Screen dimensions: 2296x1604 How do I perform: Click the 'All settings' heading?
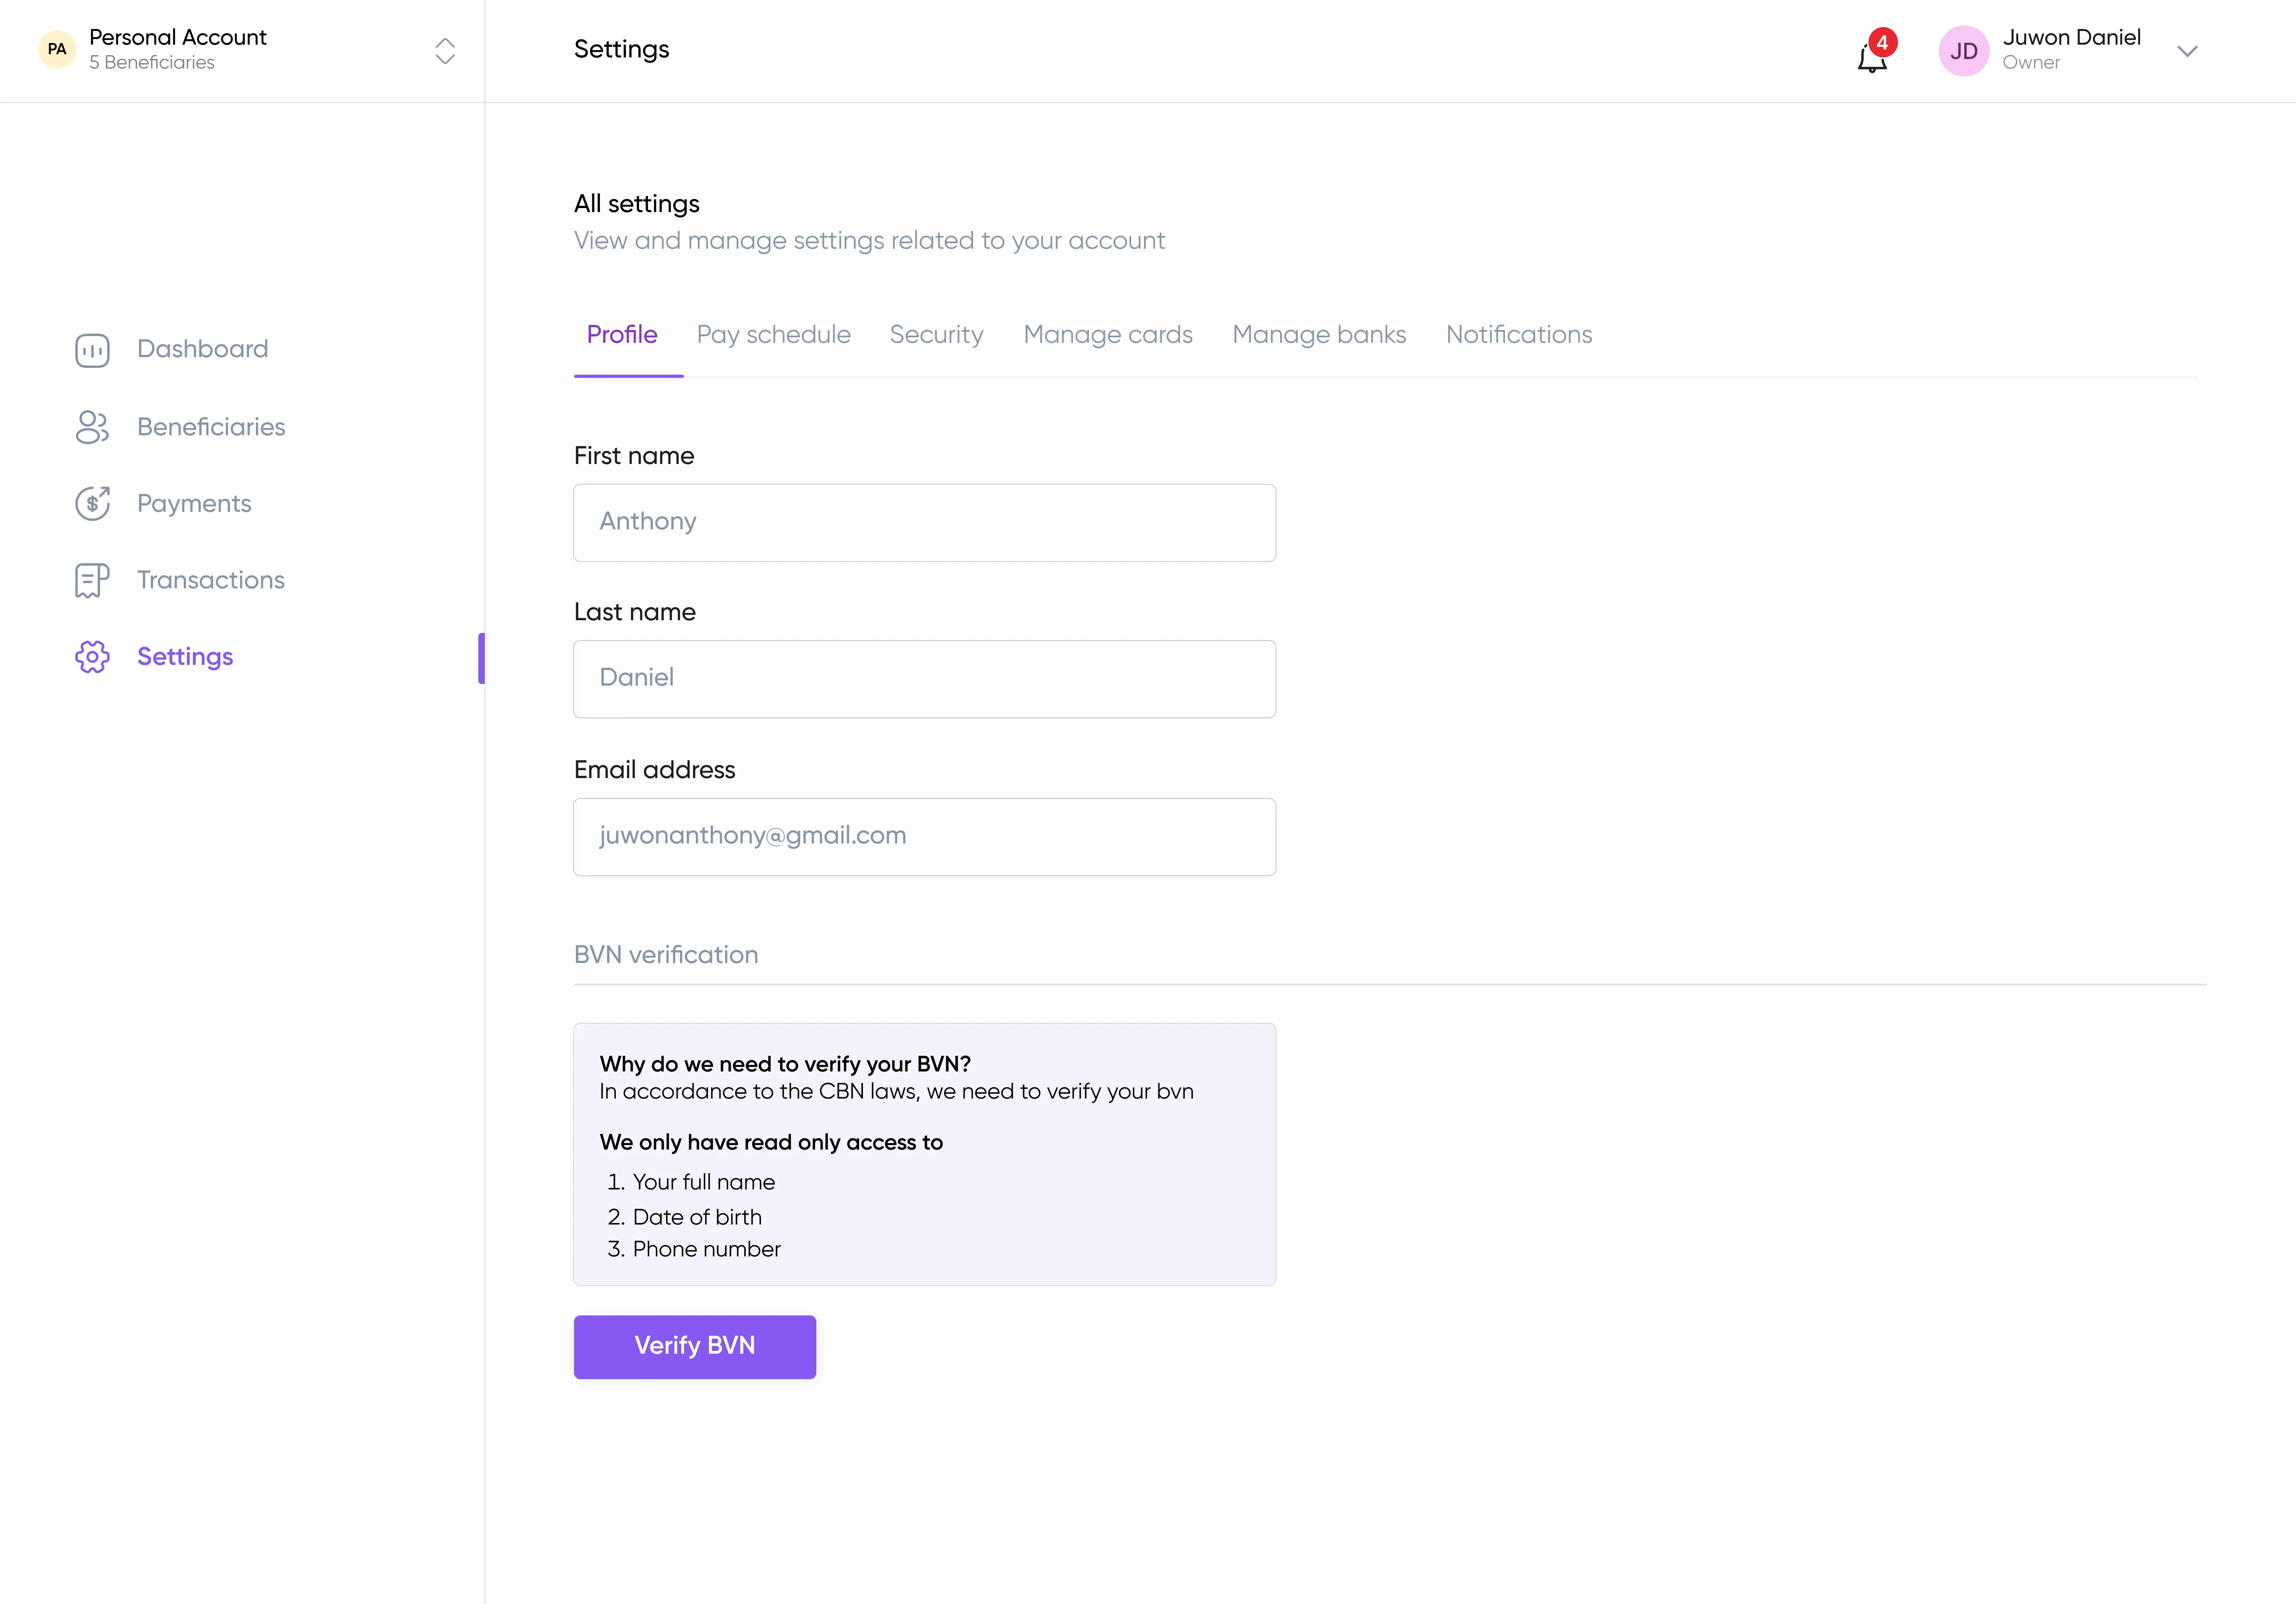pyautogui.click(x=636, y=204)
